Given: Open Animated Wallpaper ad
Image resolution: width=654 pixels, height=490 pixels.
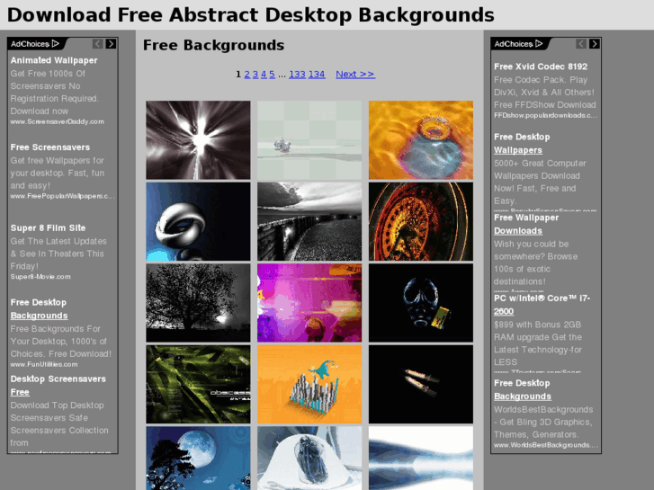Looking at the screenshot, I should coord(54,60).
